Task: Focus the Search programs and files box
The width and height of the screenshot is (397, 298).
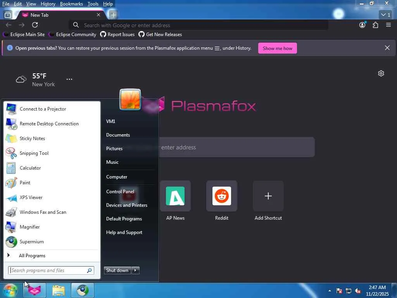Action: [x=51, y=270]
